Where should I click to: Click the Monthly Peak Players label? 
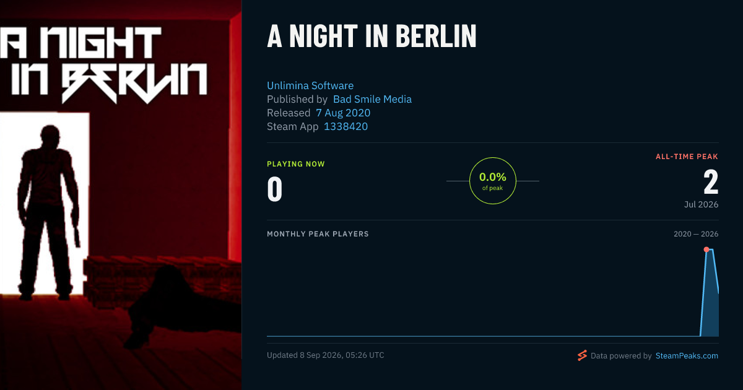pos(318,234)
